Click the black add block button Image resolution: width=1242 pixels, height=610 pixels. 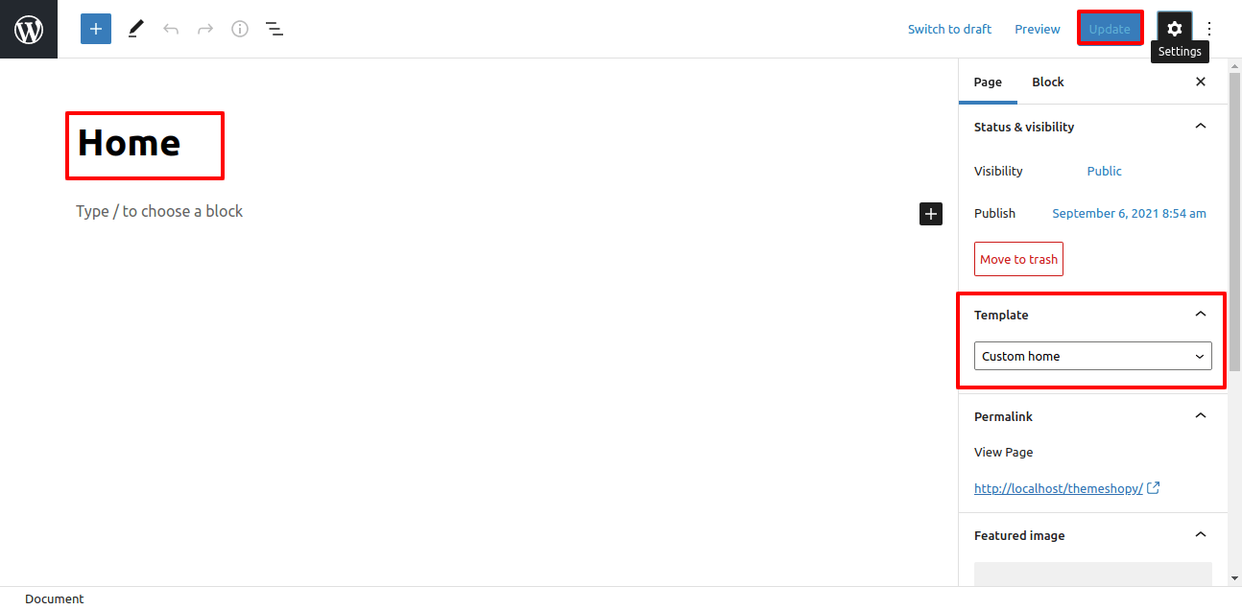(931, 214)
